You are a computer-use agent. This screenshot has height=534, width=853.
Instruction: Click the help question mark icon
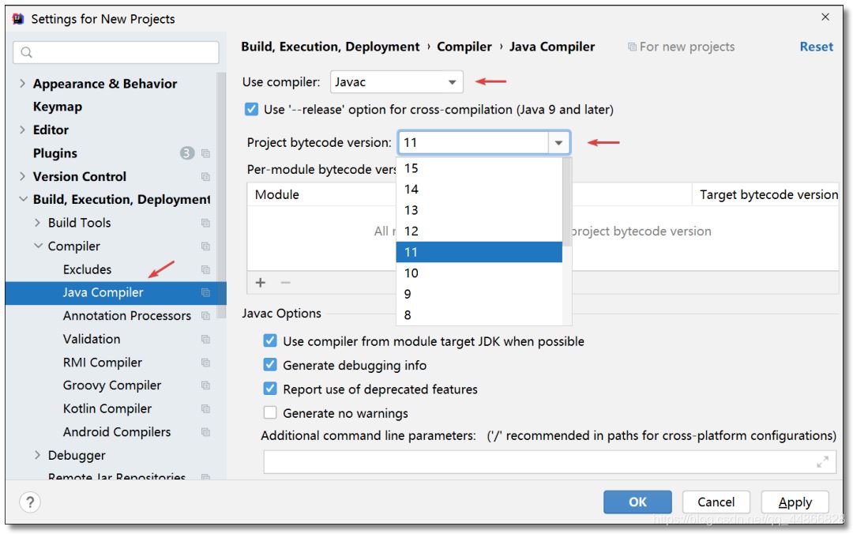coord(29,502)
